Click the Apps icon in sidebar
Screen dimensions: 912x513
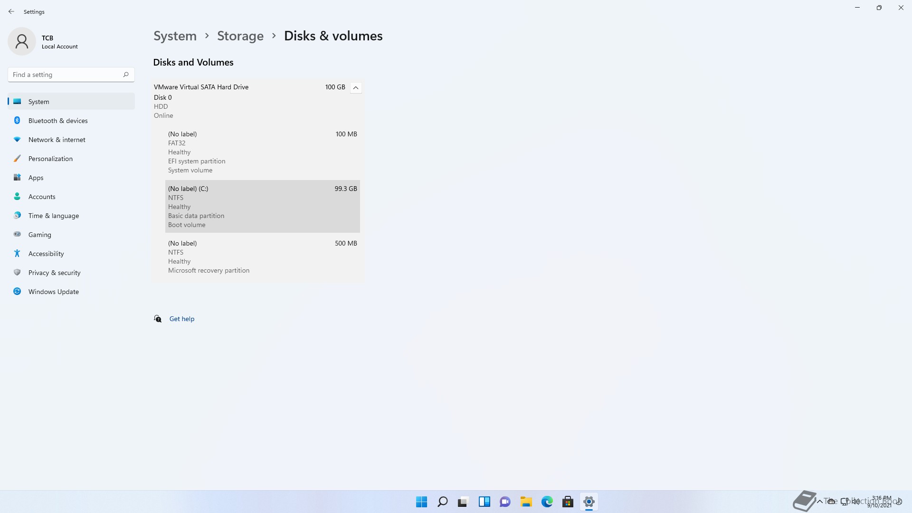pyautogui.click(x=17, y=177)
